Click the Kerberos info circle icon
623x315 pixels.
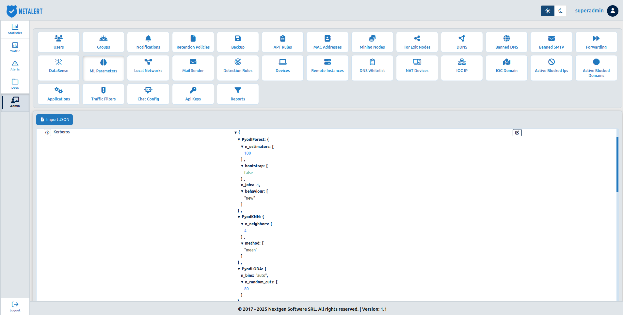coord(47,132)
